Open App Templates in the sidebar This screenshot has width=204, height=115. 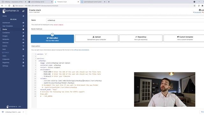coord(8,26)
